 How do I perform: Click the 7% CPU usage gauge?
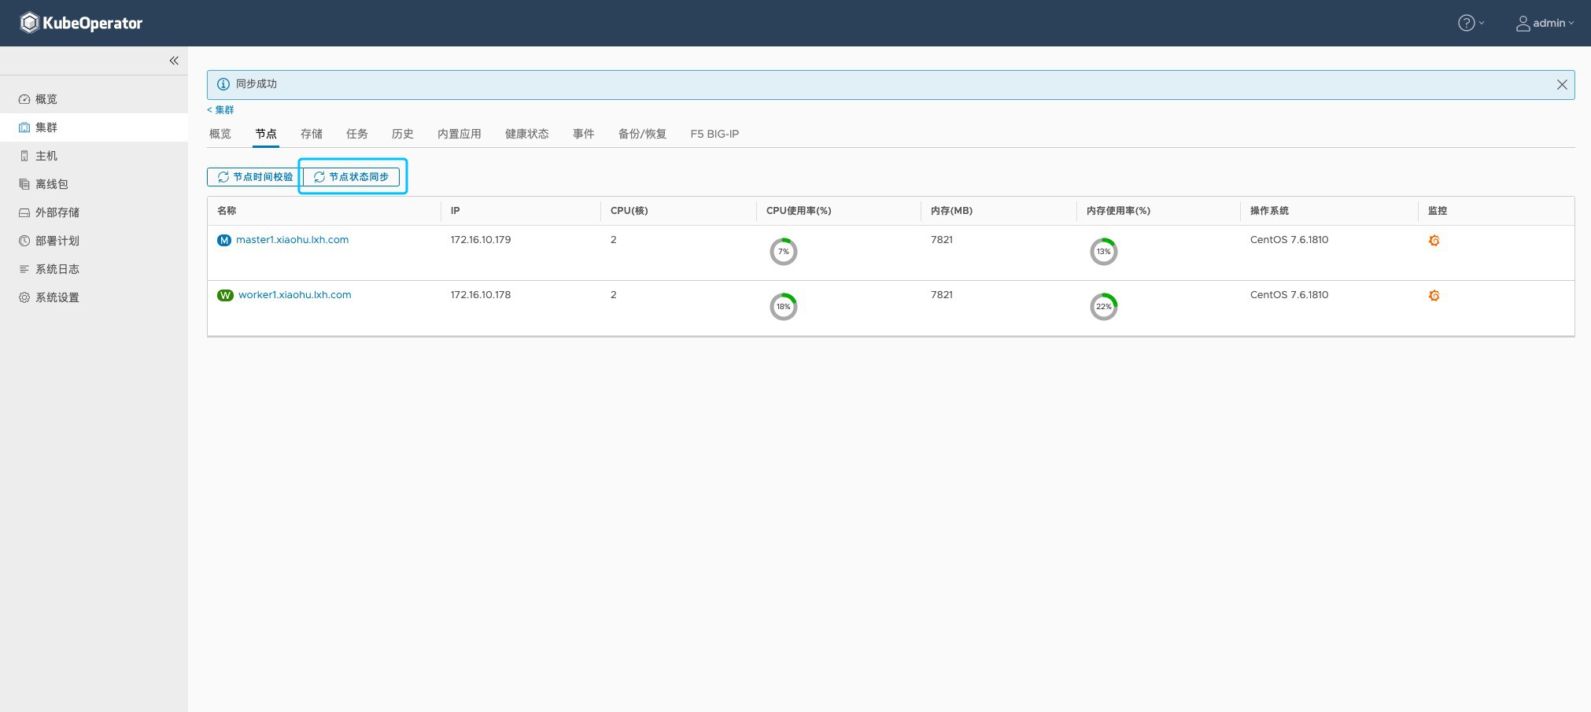[784, 252]
